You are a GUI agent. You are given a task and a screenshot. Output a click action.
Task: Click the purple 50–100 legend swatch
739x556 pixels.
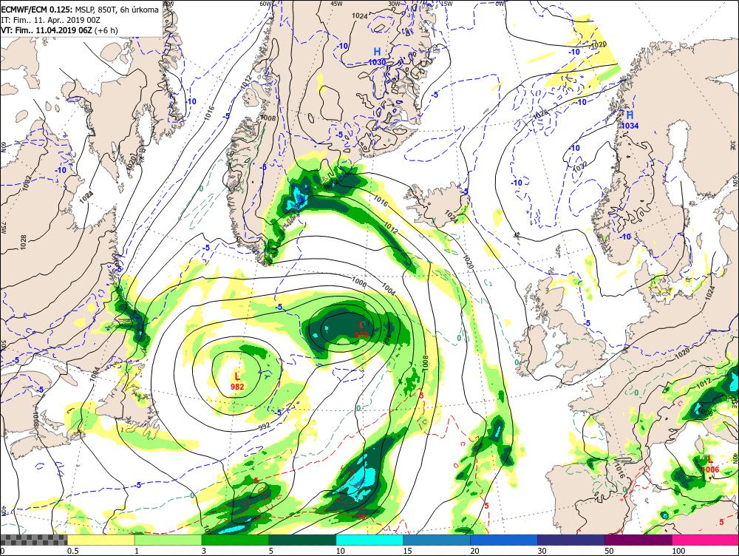point(638,540)
